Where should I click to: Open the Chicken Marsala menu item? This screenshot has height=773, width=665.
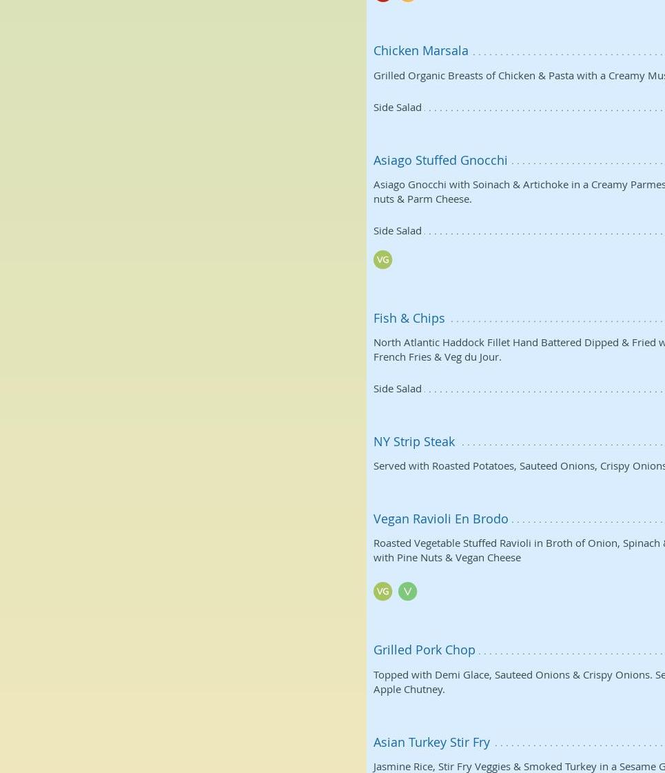420,51
